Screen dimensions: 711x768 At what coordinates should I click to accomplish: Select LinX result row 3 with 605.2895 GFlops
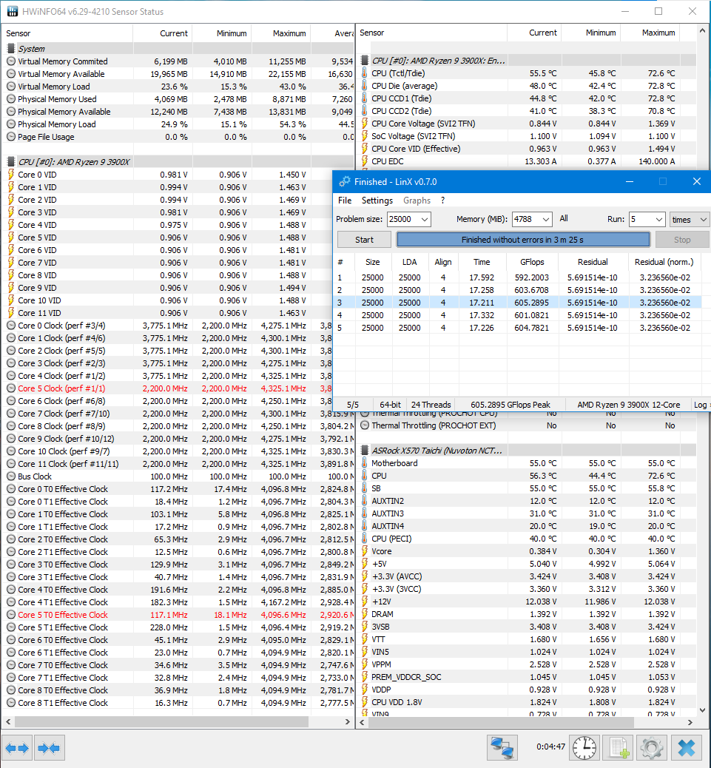coord(519,302)
